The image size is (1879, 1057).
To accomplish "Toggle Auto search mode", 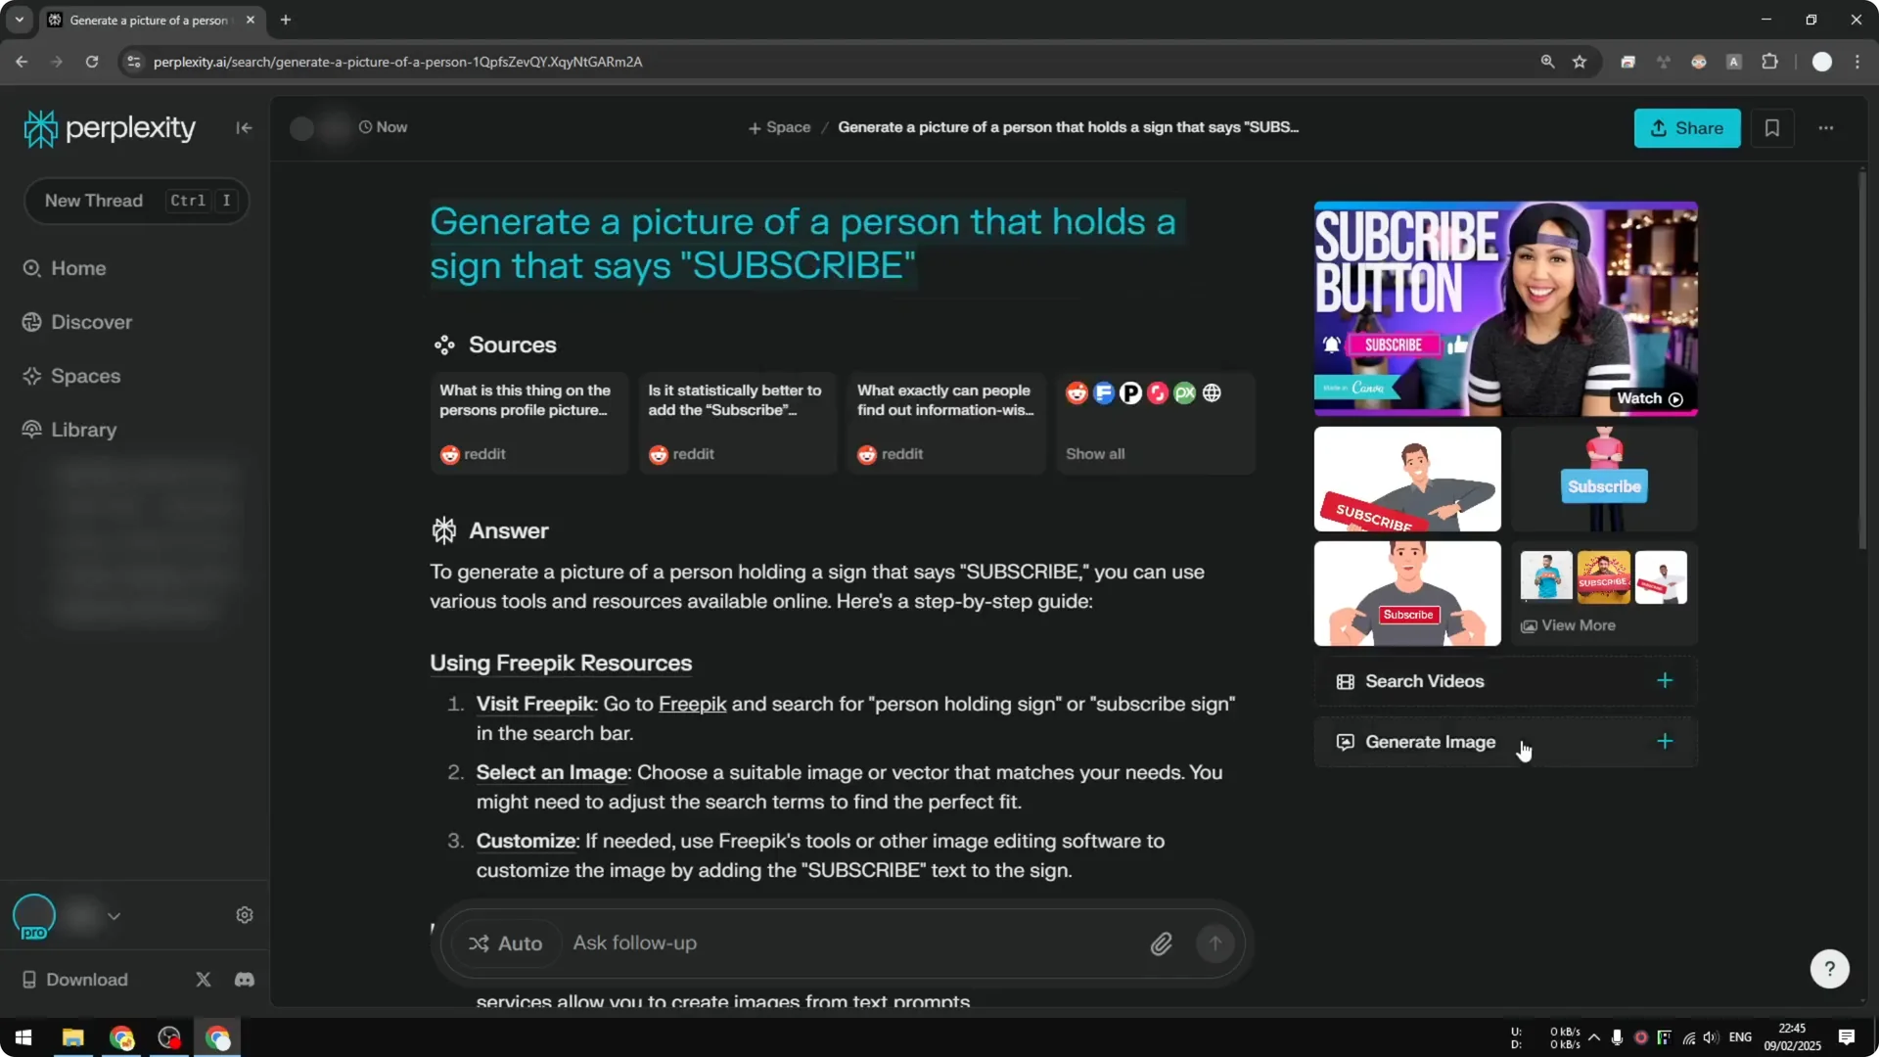I will [x=505, y=942].
